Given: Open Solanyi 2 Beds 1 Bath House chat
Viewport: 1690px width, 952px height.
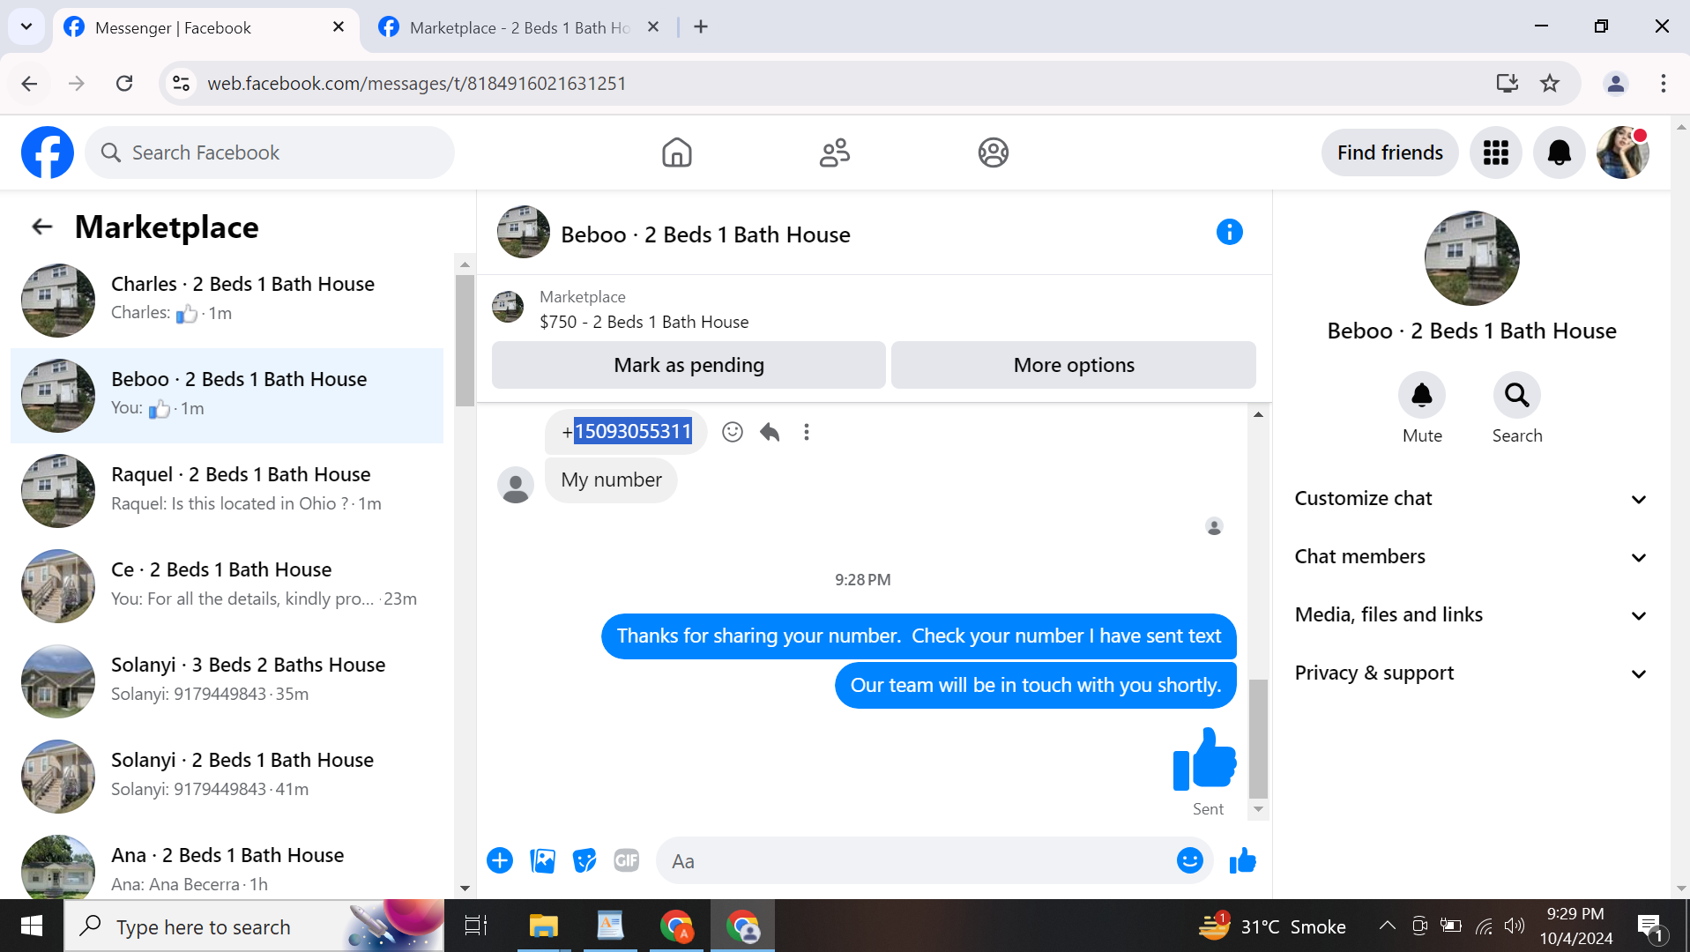Looking at the screenshot, I should coord(227,776).
